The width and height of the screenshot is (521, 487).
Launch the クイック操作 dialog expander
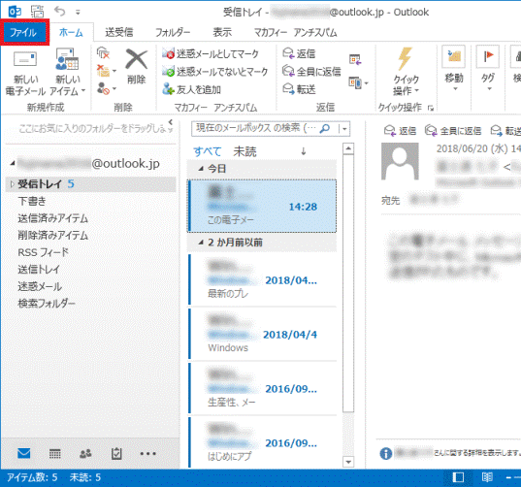pyautogui.click(x=431, y=108)
